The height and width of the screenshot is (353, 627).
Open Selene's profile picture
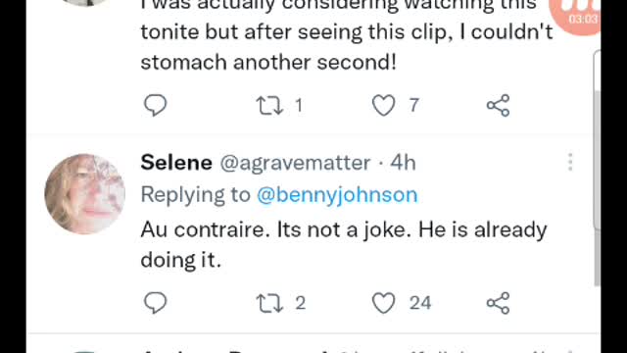[x=85, y=194]
